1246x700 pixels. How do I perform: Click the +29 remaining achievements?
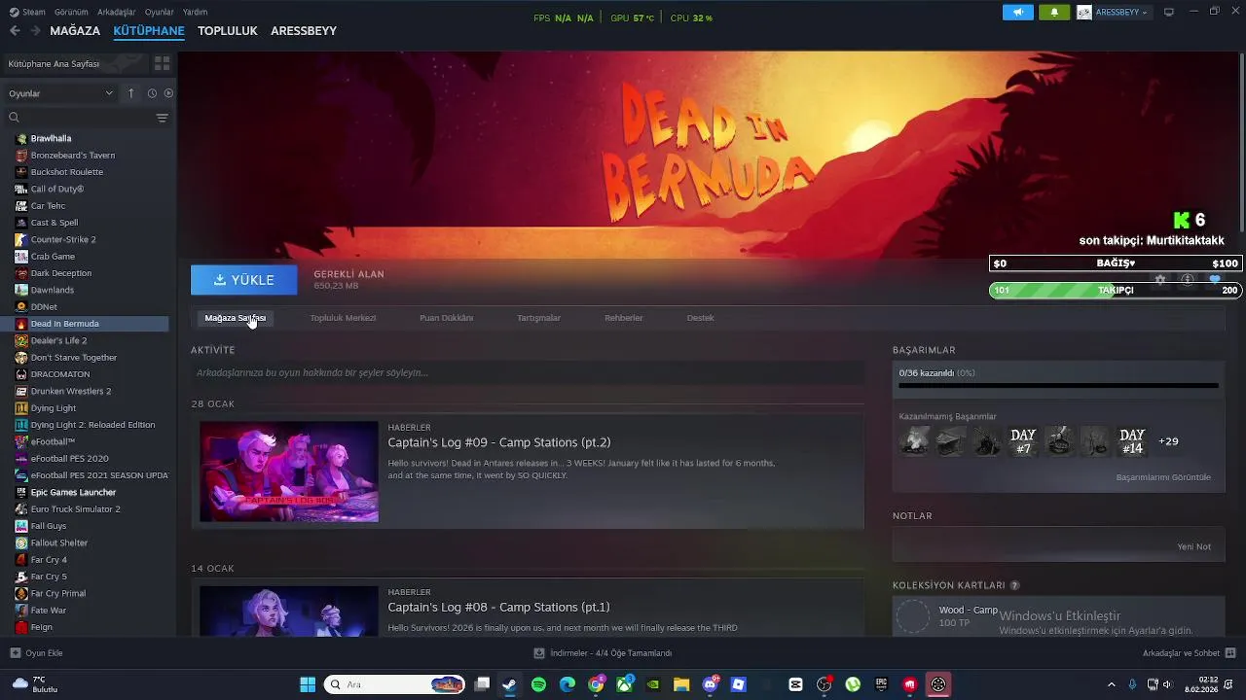(1168, 441)
